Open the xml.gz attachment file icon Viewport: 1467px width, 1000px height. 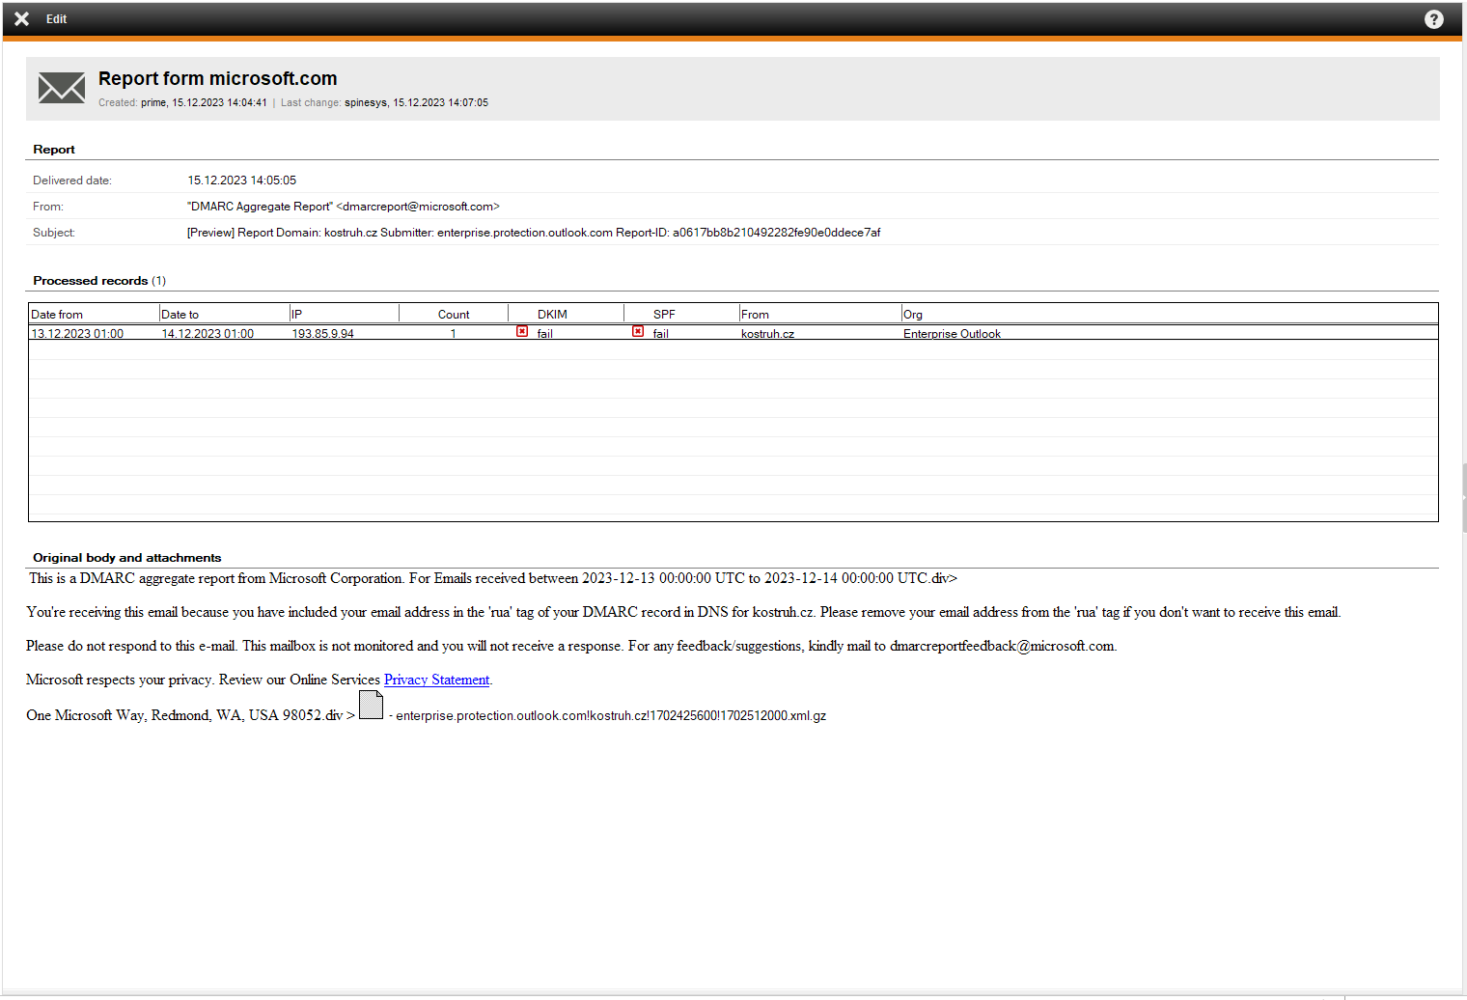tap(371, 705)
